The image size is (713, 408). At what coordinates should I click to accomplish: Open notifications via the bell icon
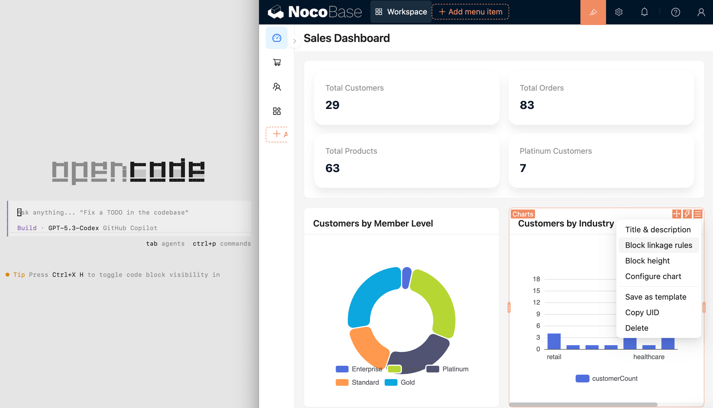pyautogui.click(x=644, y=12)
